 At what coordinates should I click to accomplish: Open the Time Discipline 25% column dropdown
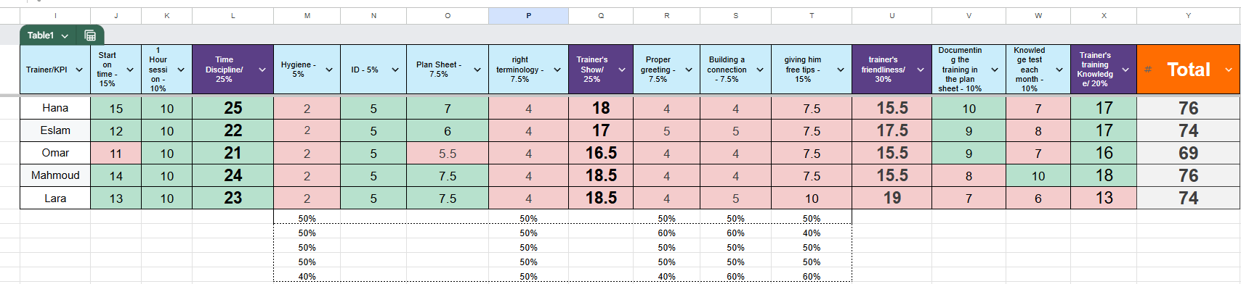point(262,70)
